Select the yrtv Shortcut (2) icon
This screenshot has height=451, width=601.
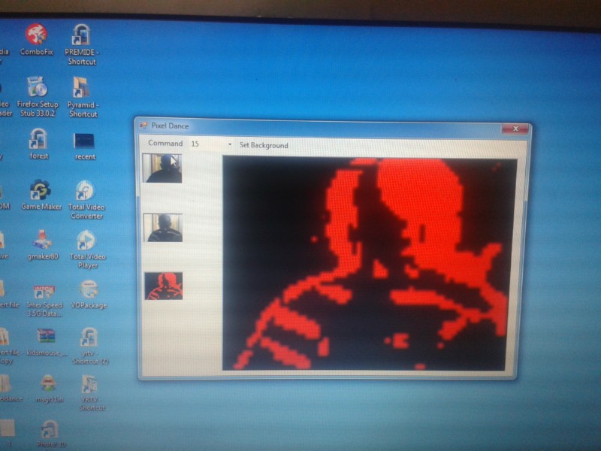(90, 346)
